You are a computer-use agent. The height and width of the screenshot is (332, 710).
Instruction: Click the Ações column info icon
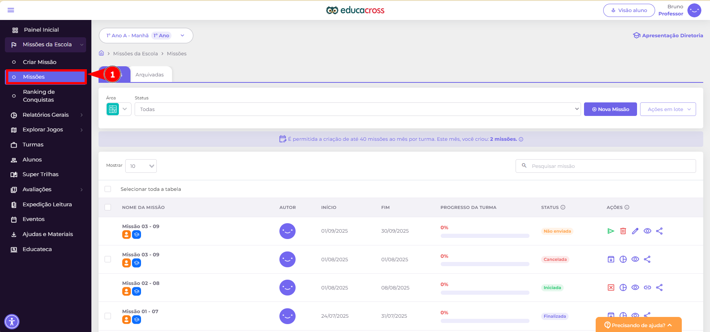click(627, 207)
